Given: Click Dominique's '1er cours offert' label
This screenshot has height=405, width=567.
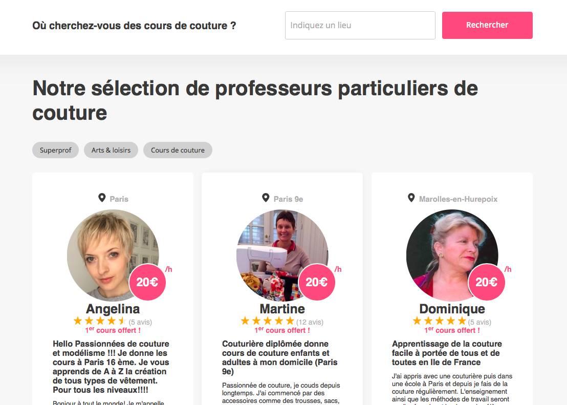Looking at the screenshot, I should (x=452, y=330).
